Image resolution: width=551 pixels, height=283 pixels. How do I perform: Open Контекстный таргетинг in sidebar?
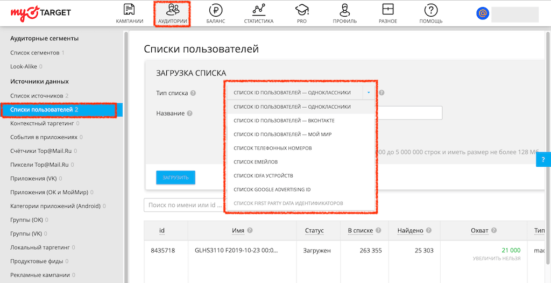[42, 123]
